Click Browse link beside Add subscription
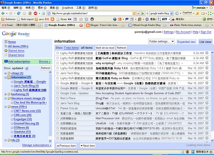The image size is (214, 155). [x=45, y=62]
